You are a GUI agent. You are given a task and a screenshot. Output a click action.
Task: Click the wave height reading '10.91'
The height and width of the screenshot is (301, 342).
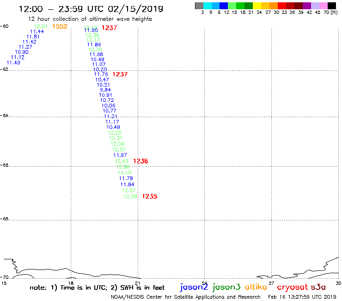pyautogui.click(x=105, y=95)
